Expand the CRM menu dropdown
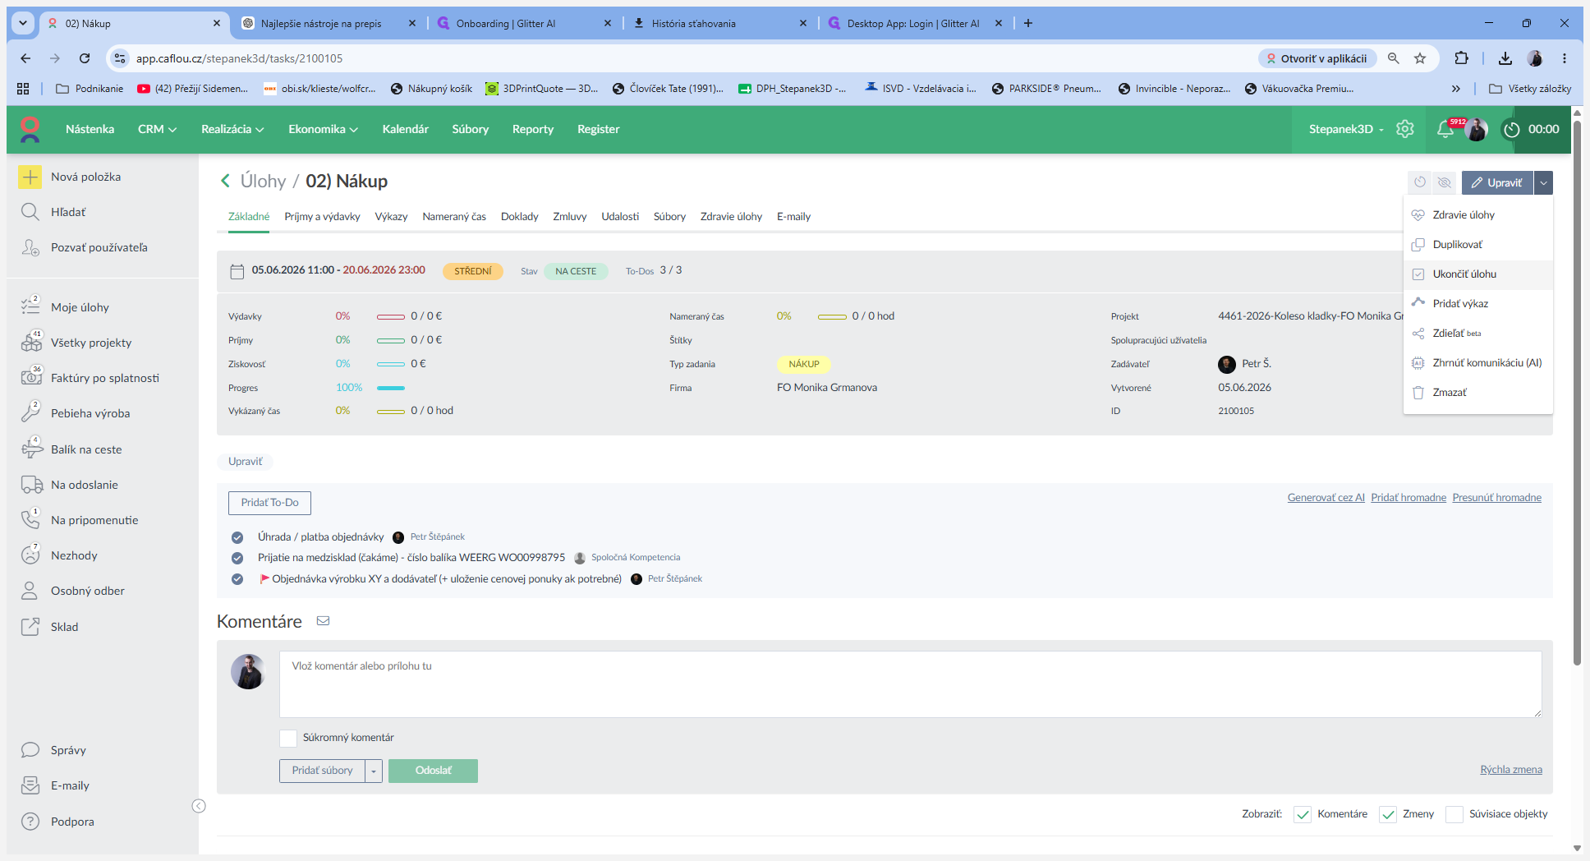This screenshot has height=861, width=1590. click(157, 129)
